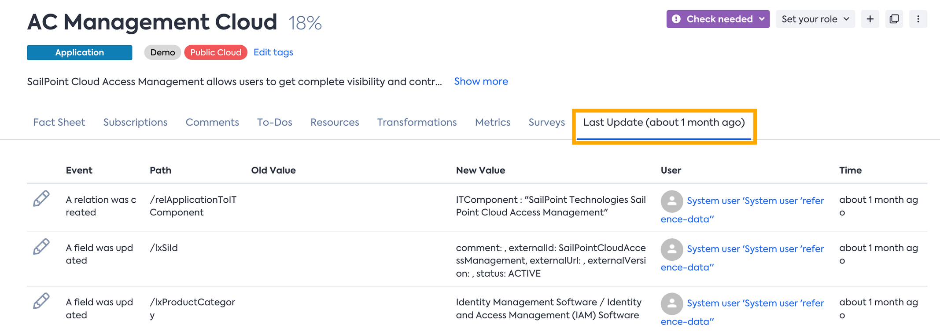Open the Surveys tab

(546, 122)
